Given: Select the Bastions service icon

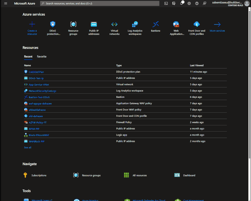Looking at the screenshot, I should [155, 25].
